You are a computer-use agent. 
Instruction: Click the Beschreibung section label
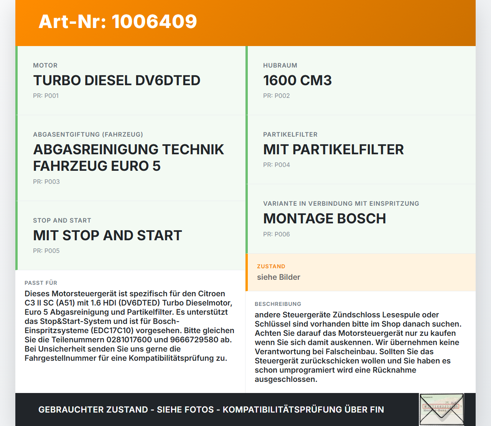[x=278, y=304]
